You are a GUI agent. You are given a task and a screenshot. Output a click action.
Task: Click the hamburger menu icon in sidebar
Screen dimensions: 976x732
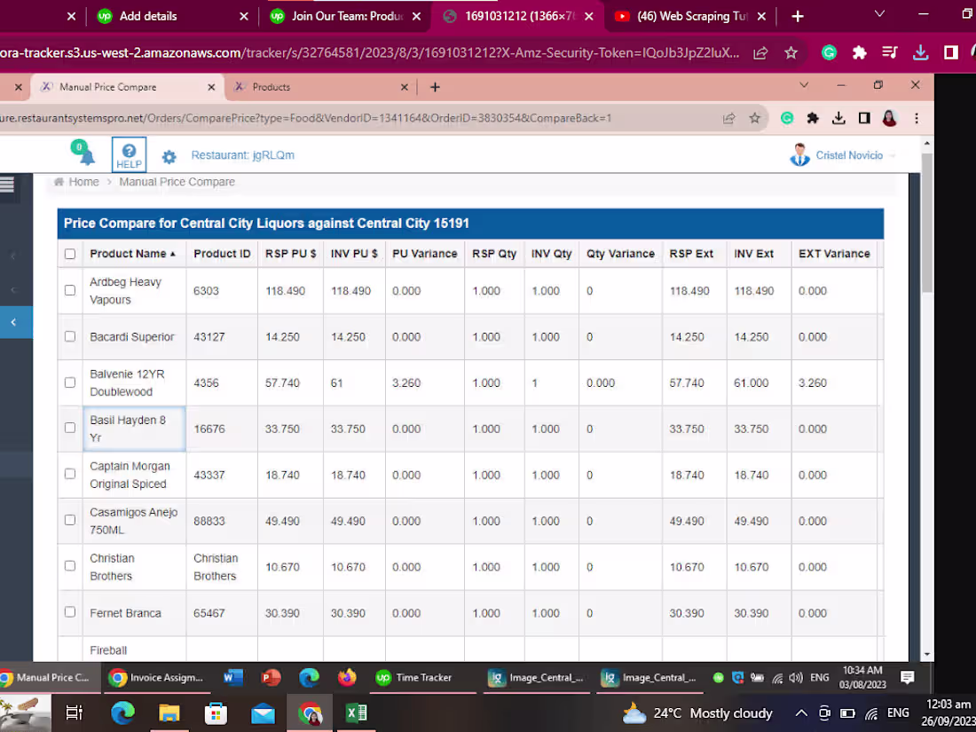[x=7, y=185]
